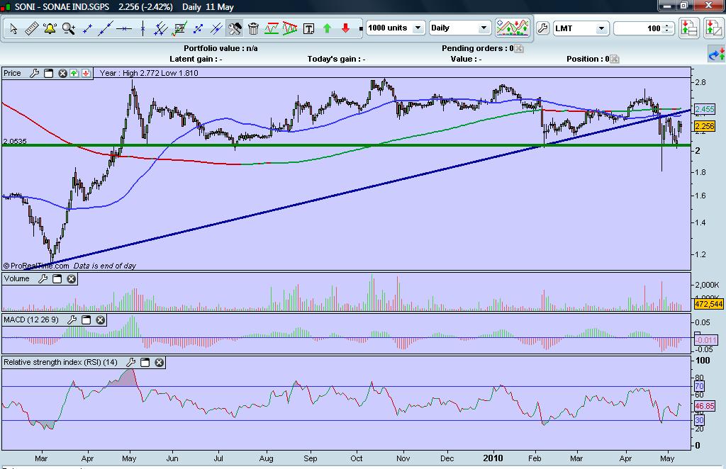The image size is (726, 469).
Task: Select the arrow cursor pointer tool
Action: pyautogui.click(x=13, y=28)
